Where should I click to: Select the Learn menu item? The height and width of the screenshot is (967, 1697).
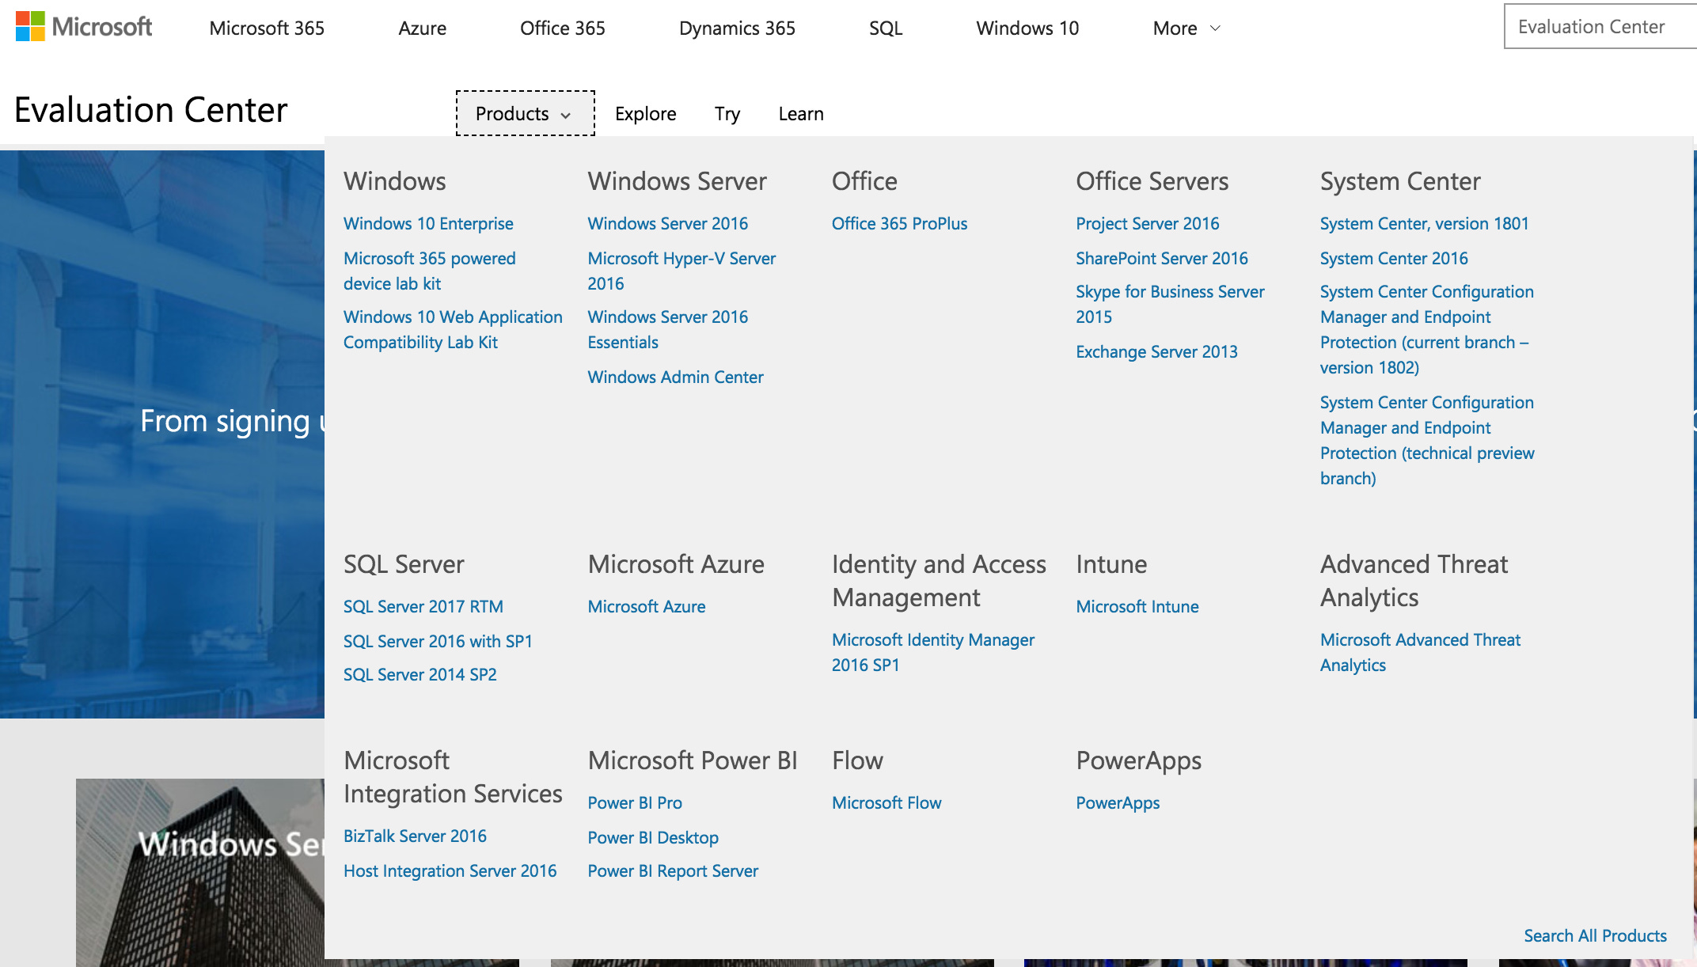point(800,114)
